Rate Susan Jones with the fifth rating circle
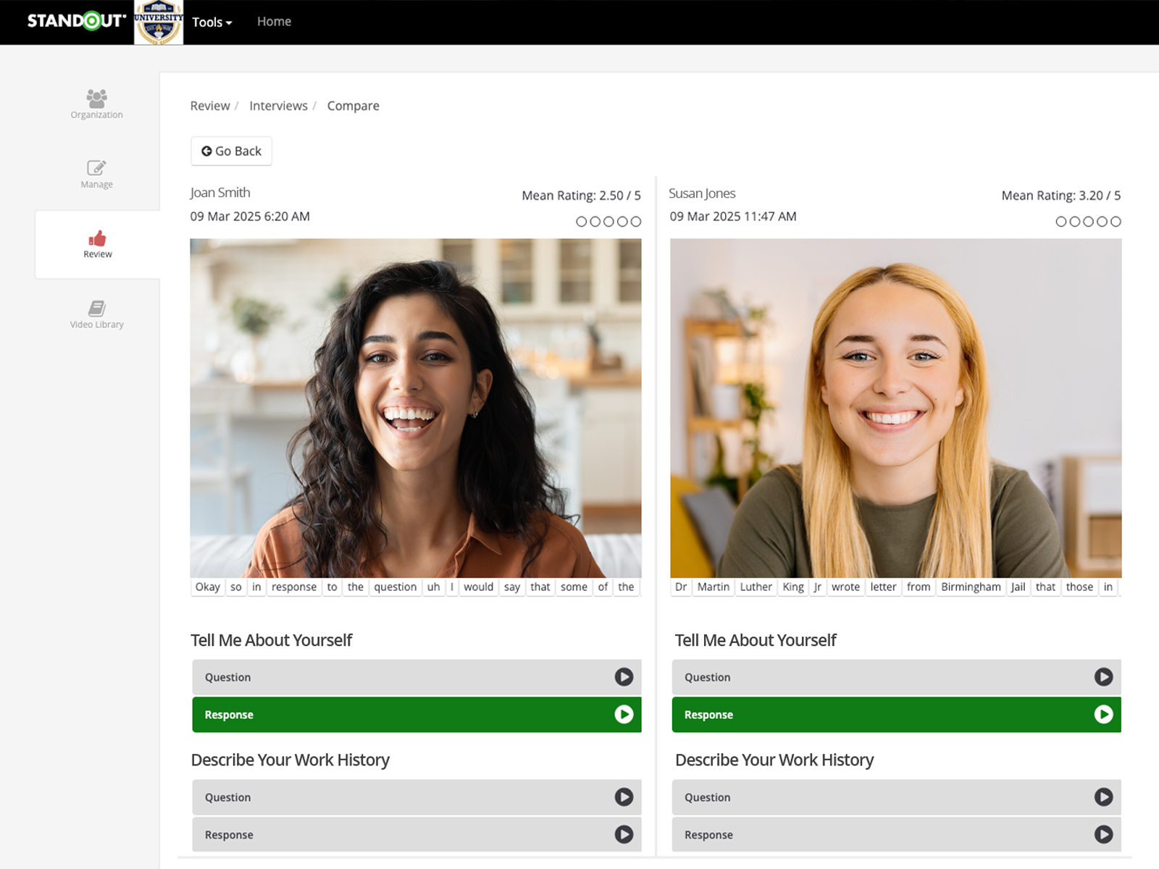The width and height of the screenshot is (1159, 869). (x=1116, y=222)
